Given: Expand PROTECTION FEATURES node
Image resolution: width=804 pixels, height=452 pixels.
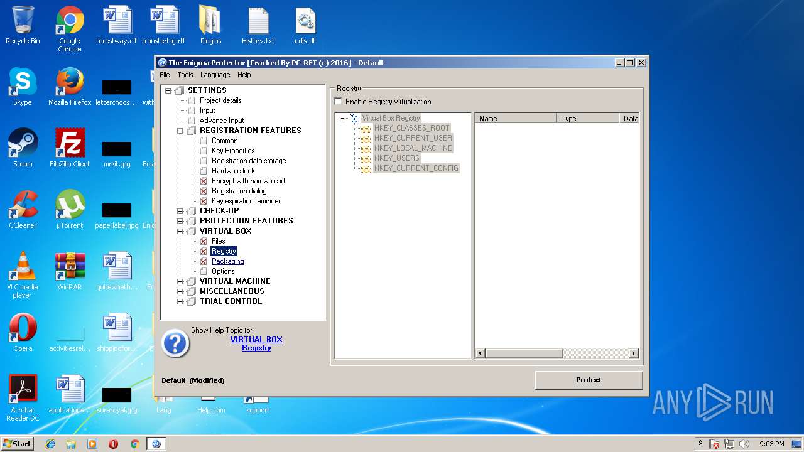Looking at the screenshot, I should [180, 221].
